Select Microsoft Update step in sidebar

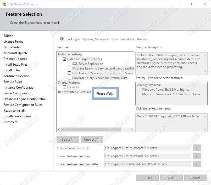pyautogui.click(x=16, y=53)
